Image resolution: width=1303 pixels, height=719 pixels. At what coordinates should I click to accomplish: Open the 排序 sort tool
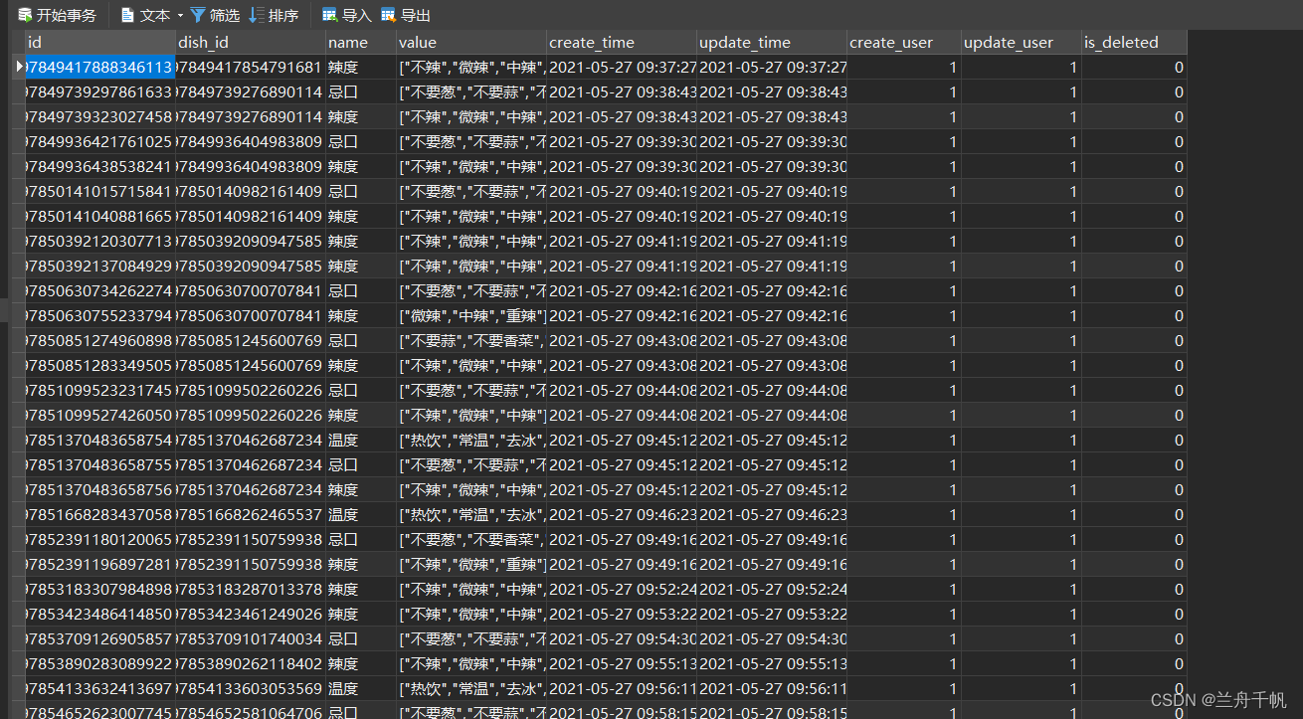[x=275, y=15]
